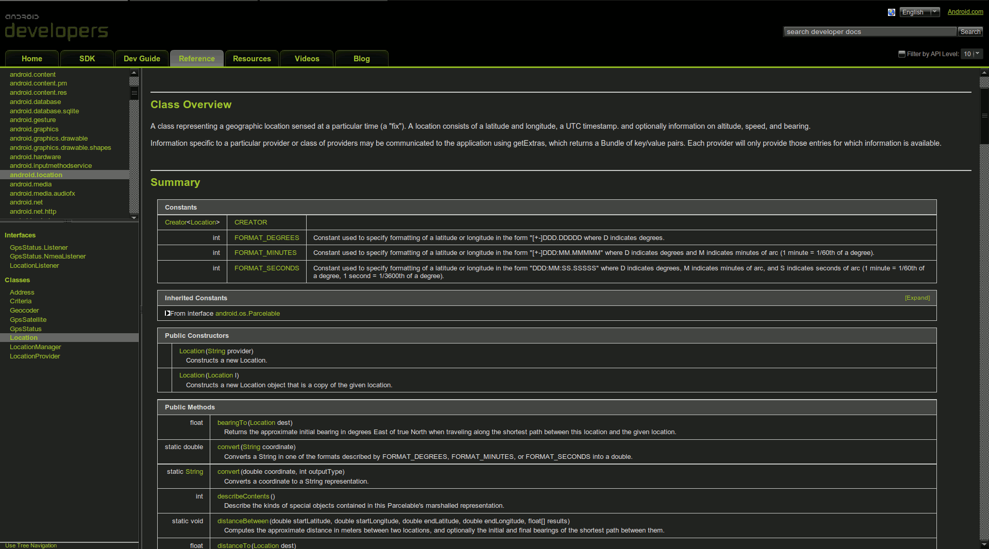Click the Android developers logo
The width and height of the screenshot is (989, 549).
(56, 27)
